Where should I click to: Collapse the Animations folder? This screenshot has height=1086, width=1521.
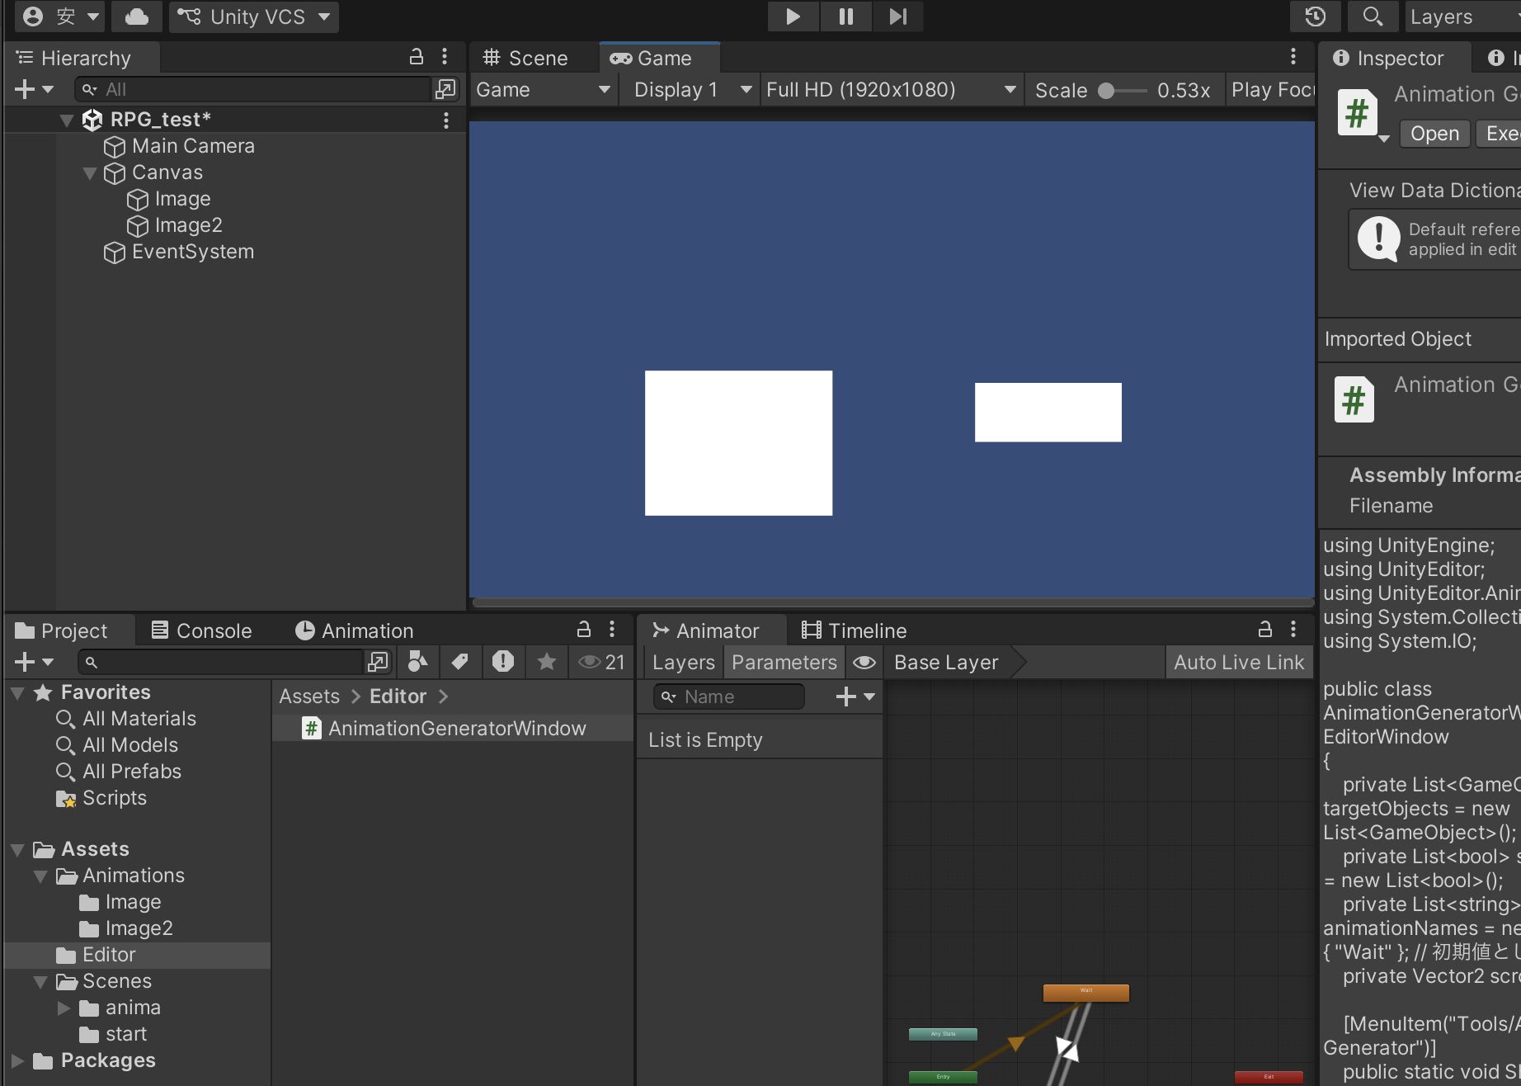[x=40, y=876]
